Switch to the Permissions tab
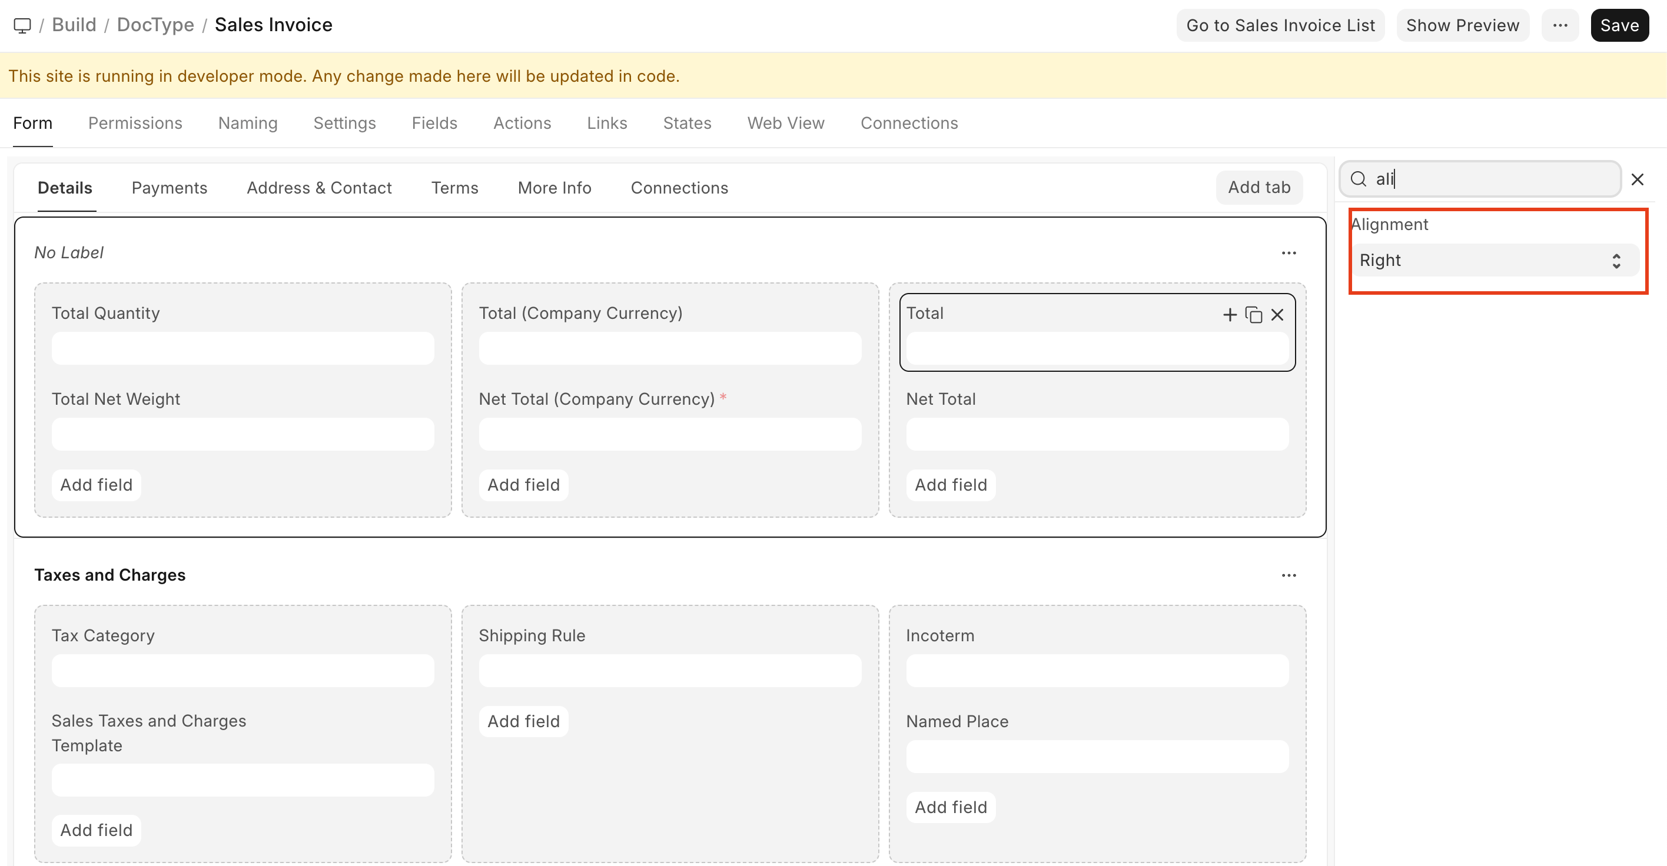This screenshot has height=866, width=1667. tap(135, 123)
